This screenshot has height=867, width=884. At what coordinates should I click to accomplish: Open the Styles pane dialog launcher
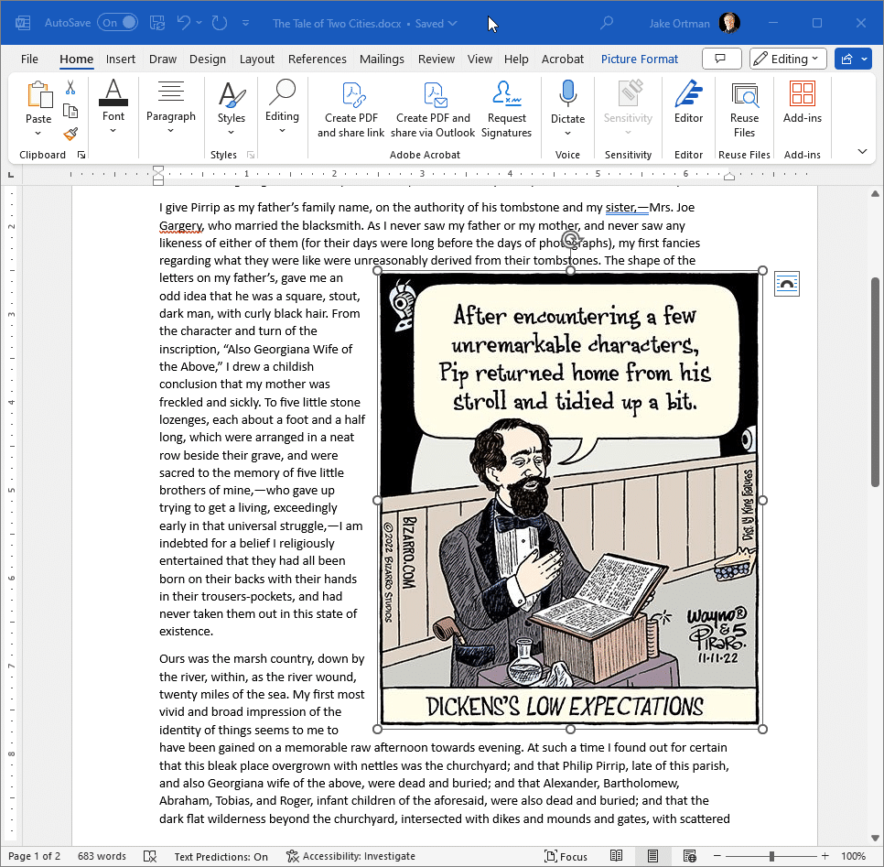coord(251,155)
